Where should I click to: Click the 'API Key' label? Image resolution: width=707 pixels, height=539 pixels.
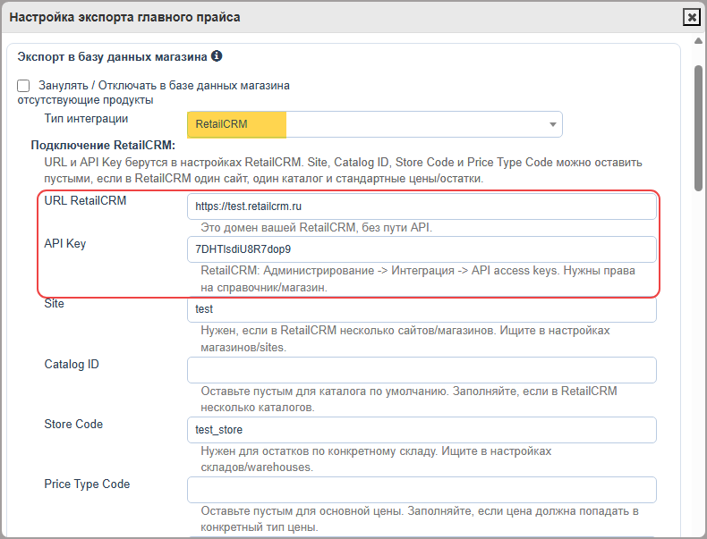tap(65, 244)
